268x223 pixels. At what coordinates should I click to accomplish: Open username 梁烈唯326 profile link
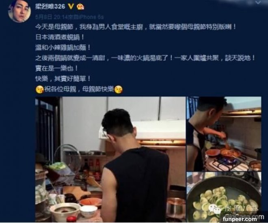pyautogui.click(x=50, y=6)
